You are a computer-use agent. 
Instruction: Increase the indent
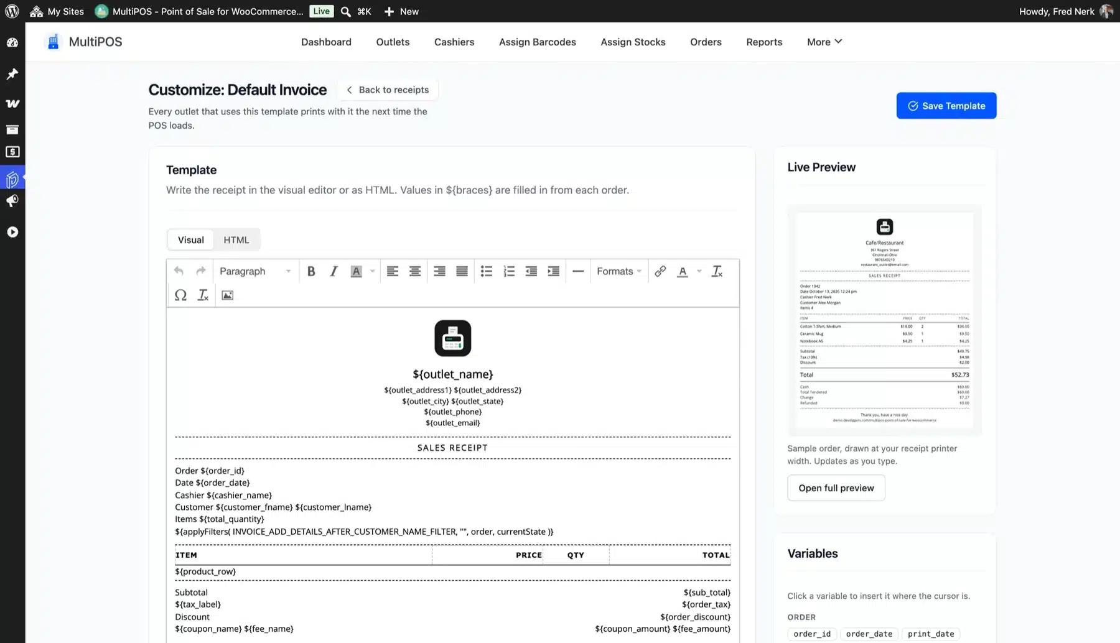(x=553, y=271)
